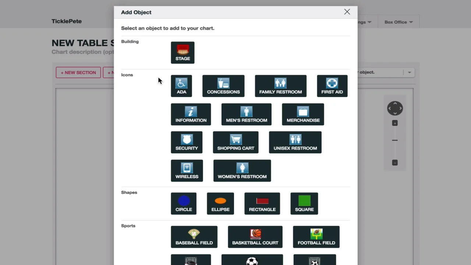
Task: Add the Security badge icon
Action: (187, 142)
